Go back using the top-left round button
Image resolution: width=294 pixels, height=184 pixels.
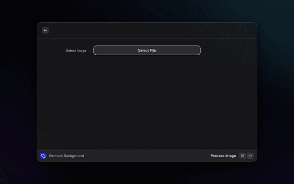45,30
